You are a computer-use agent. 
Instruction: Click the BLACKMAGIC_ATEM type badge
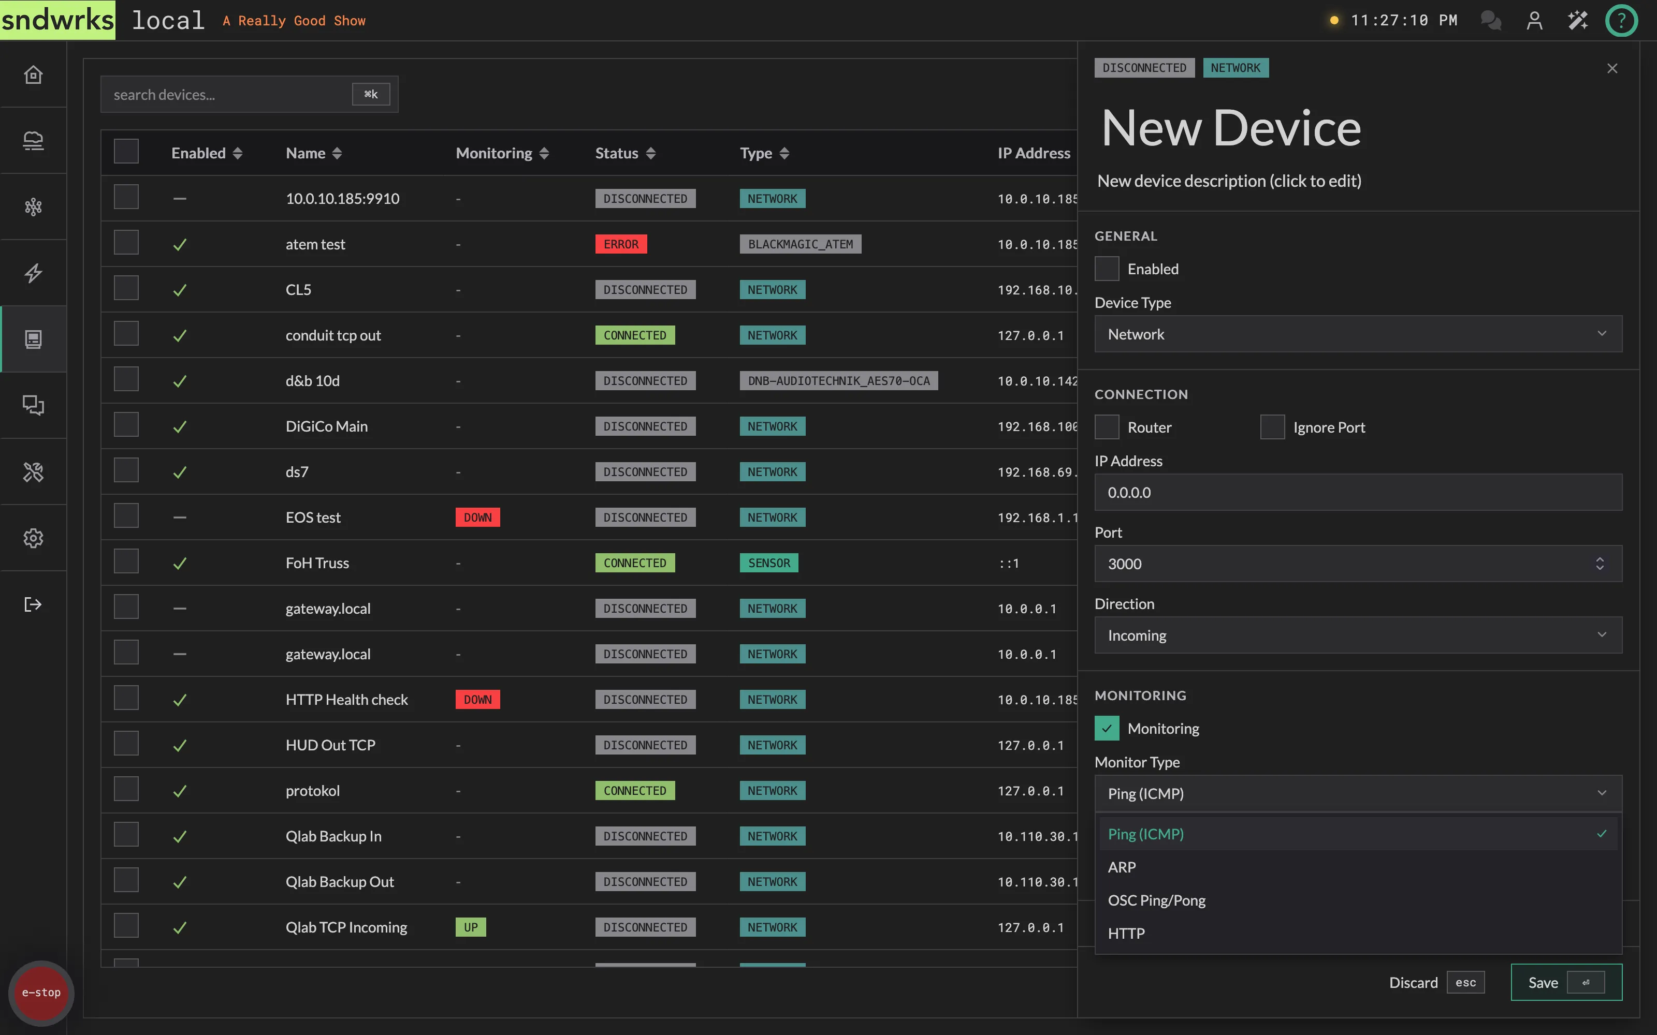(x=800, y=244)
